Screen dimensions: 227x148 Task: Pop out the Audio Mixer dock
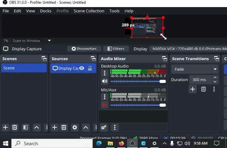click(x=164, y=59)
